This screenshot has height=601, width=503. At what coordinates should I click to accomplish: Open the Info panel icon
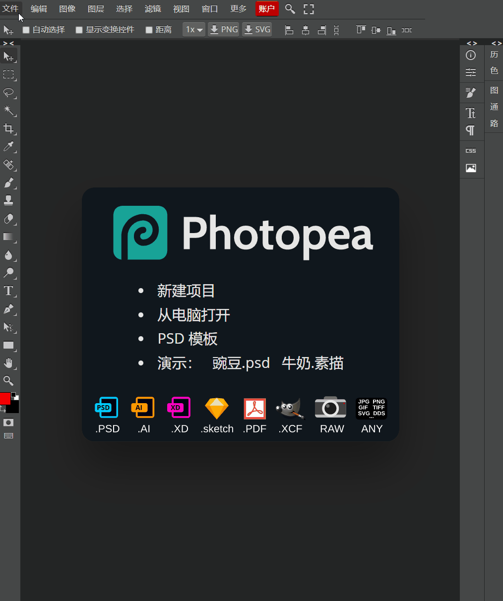coord(471,55)
